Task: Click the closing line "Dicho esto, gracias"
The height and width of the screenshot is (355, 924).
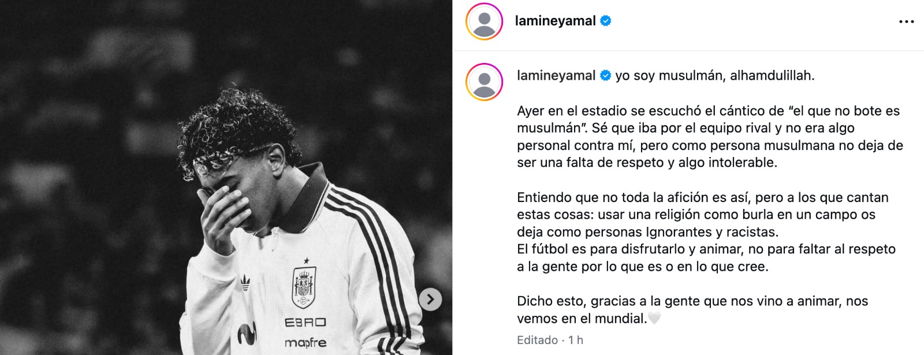Action: (x=692, y=310)
